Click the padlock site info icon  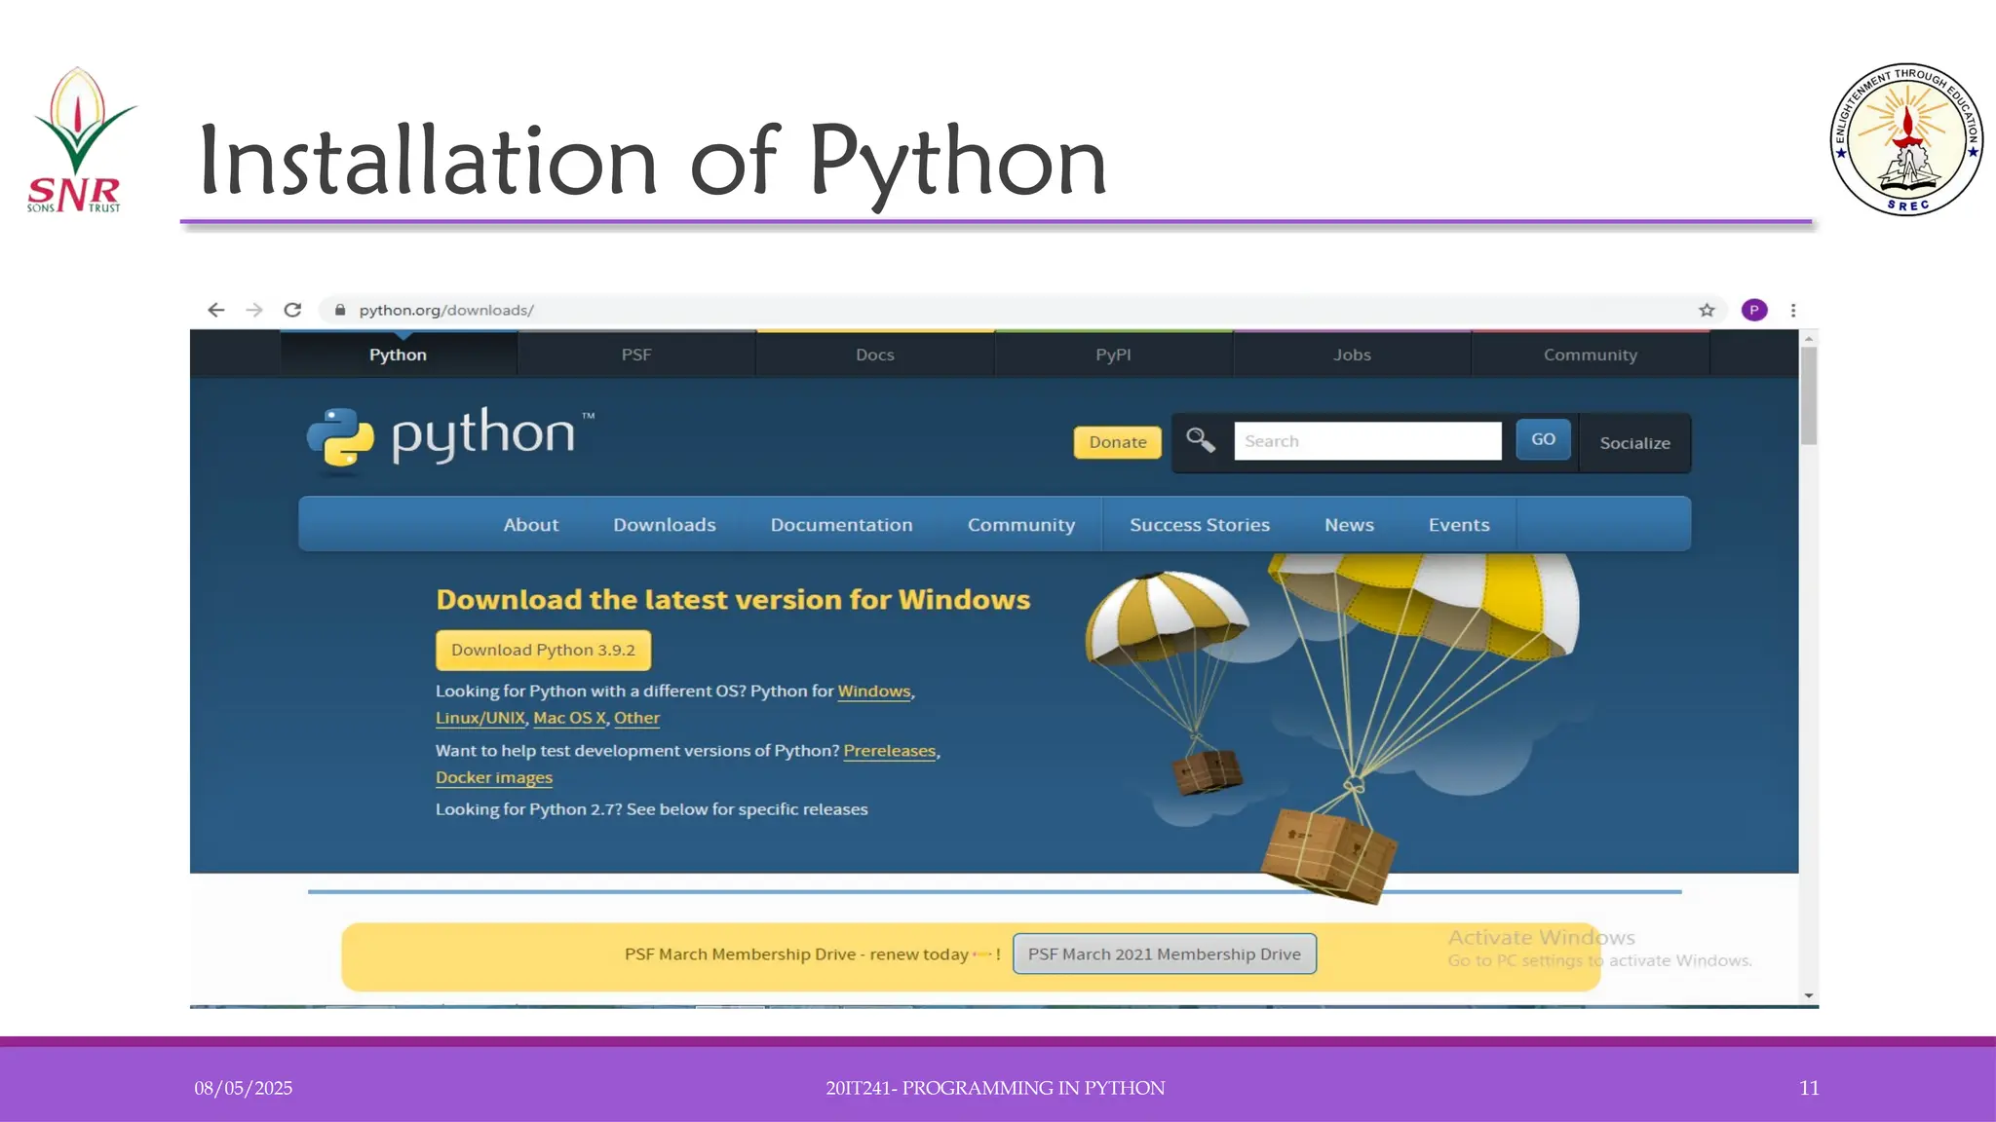(x=340, y=310)
